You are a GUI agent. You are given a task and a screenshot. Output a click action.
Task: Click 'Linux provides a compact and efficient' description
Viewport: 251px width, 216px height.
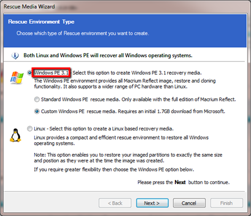[x=121, y=140]
